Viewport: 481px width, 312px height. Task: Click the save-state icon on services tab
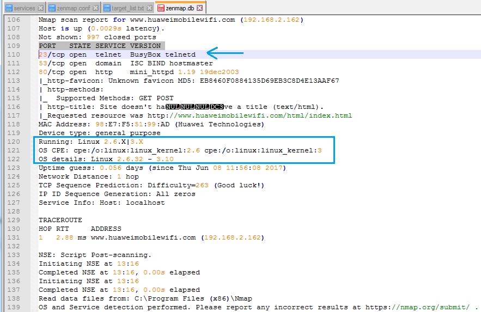tap(9, 8)
